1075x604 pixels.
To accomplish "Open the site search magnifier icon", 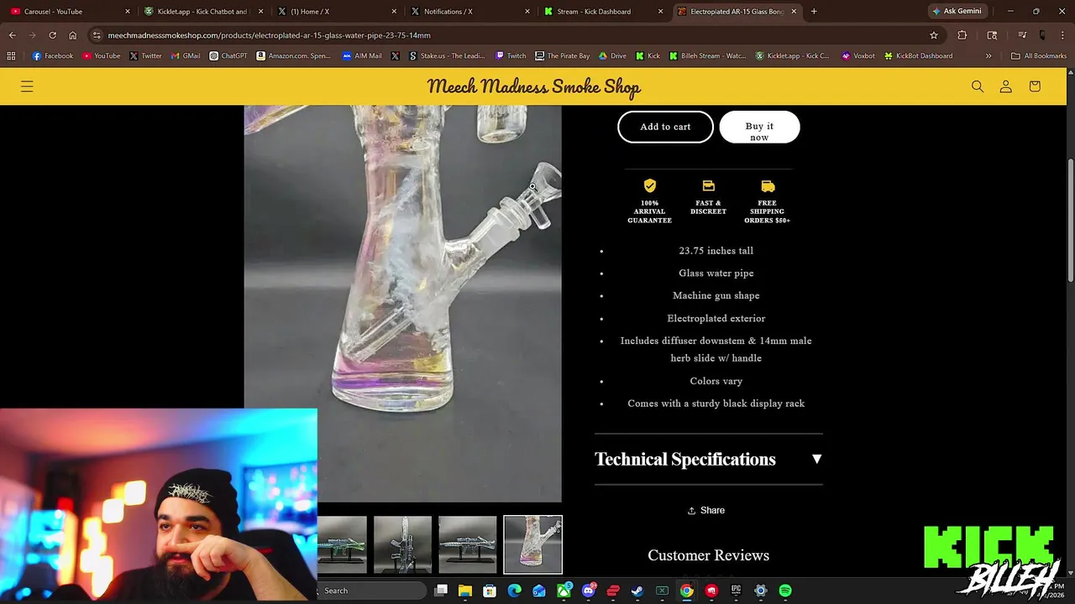I will (978, 86).
